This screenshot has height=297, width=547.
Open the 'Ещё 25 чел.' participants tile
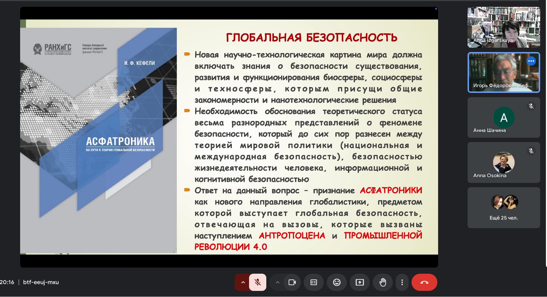pos(504,208)
